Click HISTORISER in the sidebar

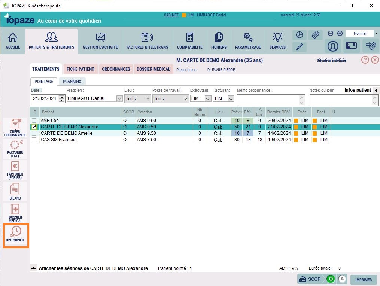15,234
